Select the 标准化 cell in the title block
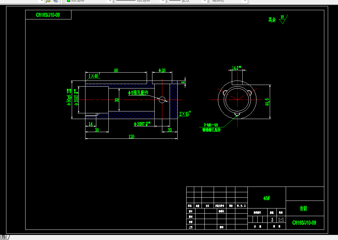The width and height of the screenshot is (338, 240). tap(221, 211)
